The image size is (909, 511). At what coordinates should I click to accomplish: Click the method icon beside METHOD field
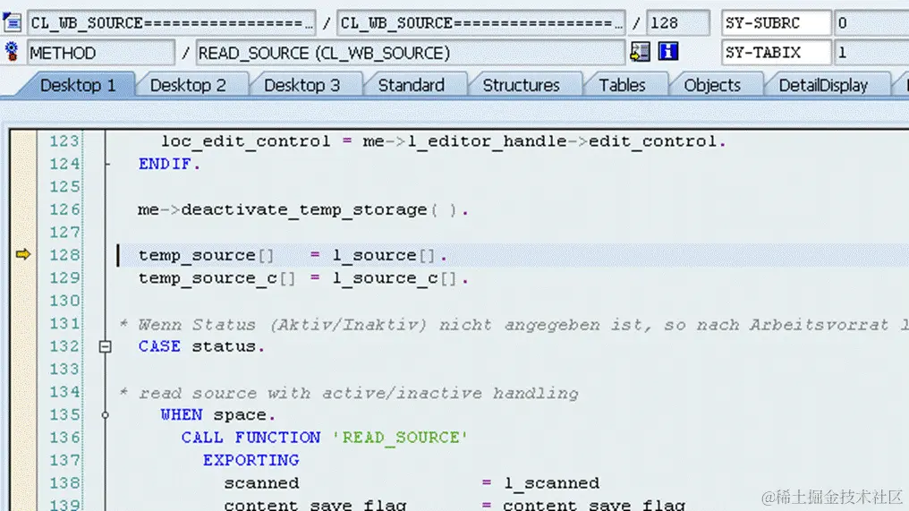coord(12,52)
